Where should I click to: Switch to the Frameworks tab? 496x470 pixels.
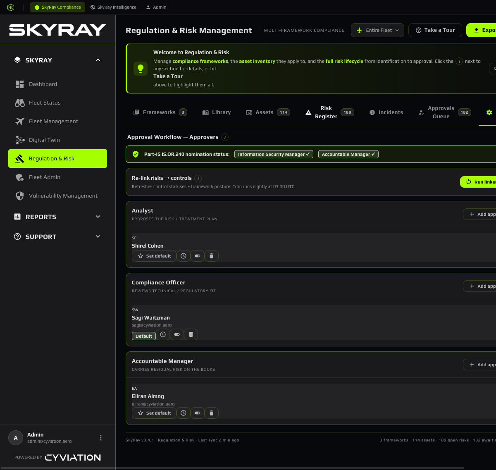pyautogui.click(x=160, y=112)
